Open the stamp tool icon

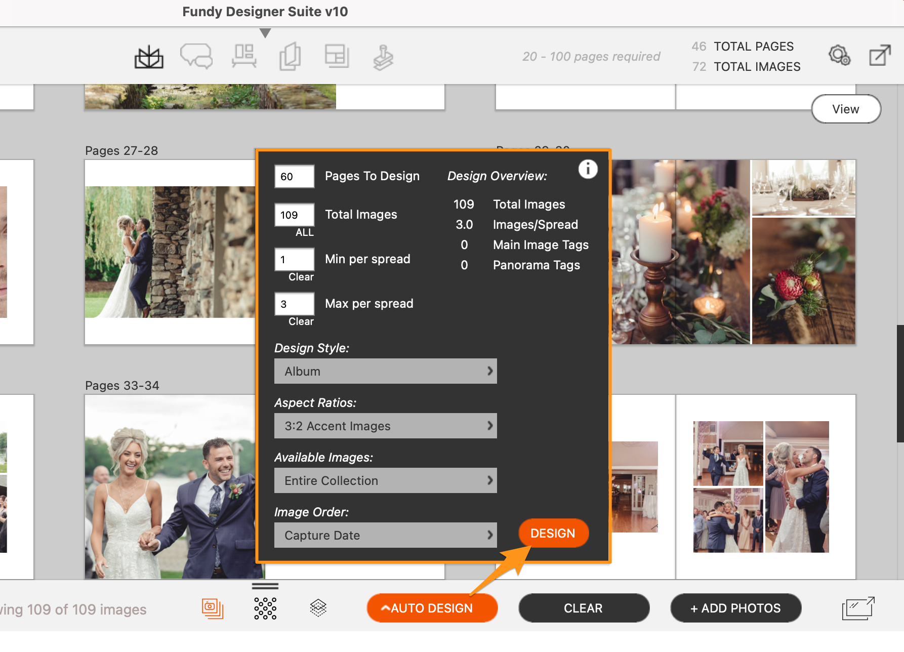[383, 58]
